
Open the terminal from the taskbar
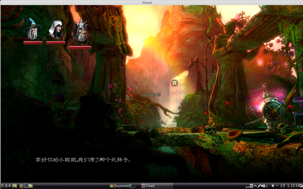pos(26,186)
